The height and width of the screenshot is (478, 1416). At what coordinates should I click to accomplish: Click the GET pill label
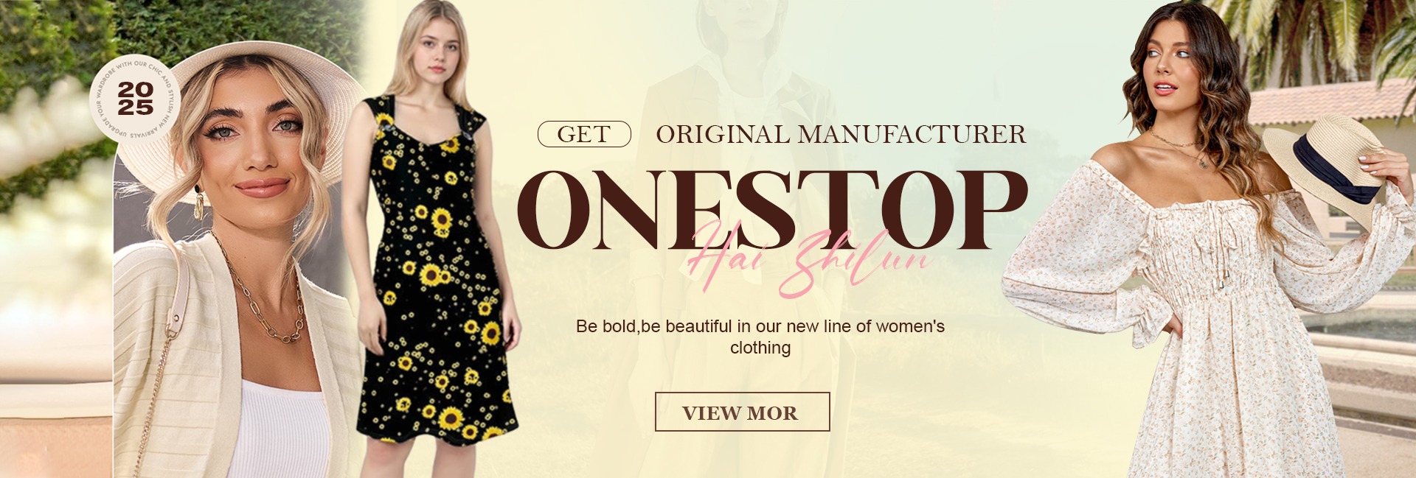coord(584,134)
